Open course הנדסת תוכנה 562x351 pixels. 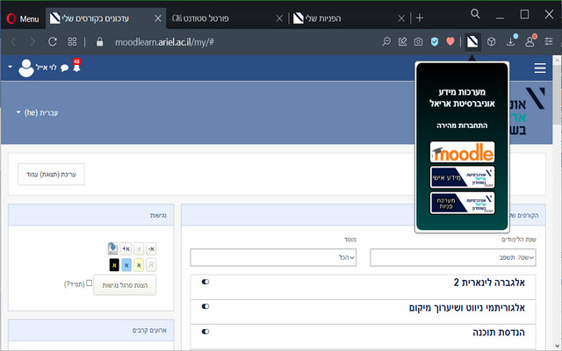tap(499, 333)
